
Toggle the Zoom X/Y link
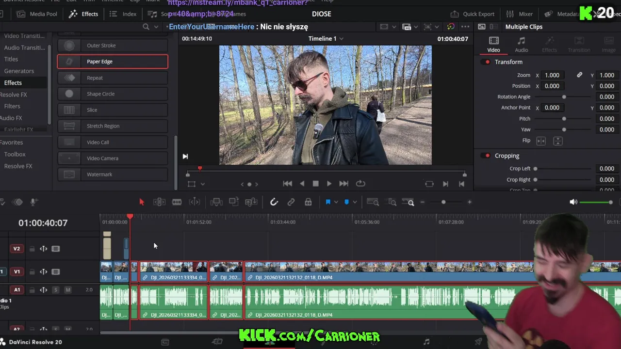point(579,75)
